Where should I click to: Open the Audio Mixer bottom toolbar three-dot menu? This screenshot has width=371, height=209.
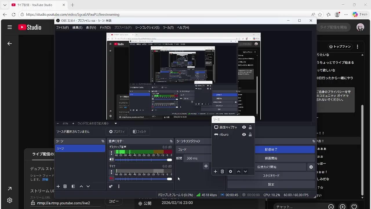(x=119, y=186)
